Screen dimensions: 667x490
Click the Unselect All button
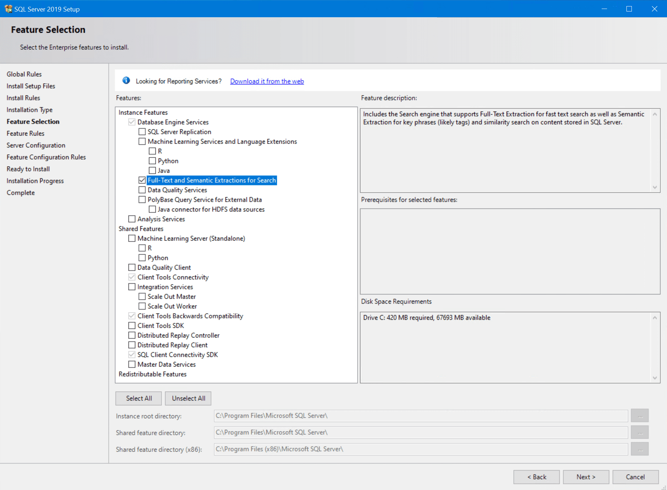[x=188, y=398]
